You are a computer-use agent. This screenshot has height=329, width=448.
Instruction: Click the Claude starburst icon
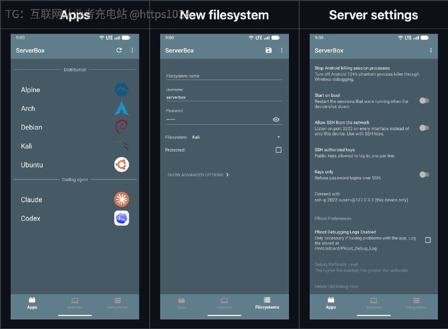click(122, 199)
